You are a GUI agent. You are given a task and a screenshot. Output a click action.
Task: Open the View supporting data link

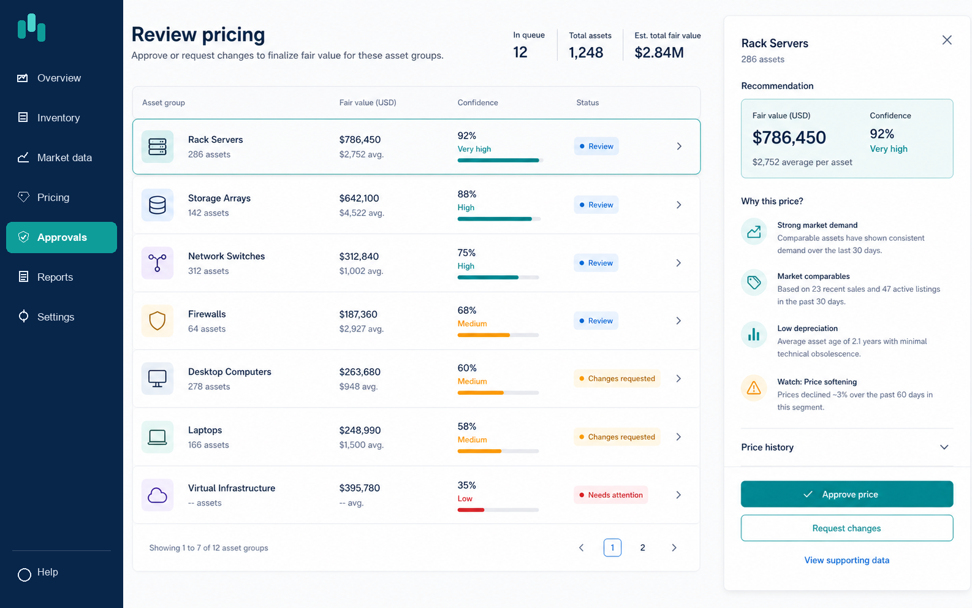pos(847,560)
